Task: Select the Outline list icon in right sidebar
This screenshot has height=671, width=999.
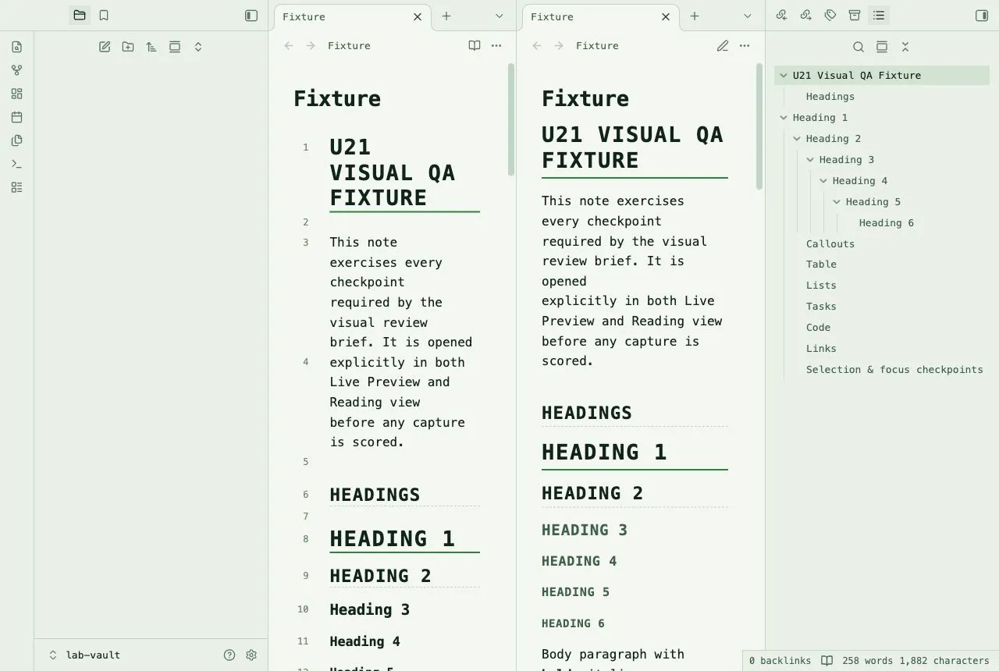Action: click(879, 16)
